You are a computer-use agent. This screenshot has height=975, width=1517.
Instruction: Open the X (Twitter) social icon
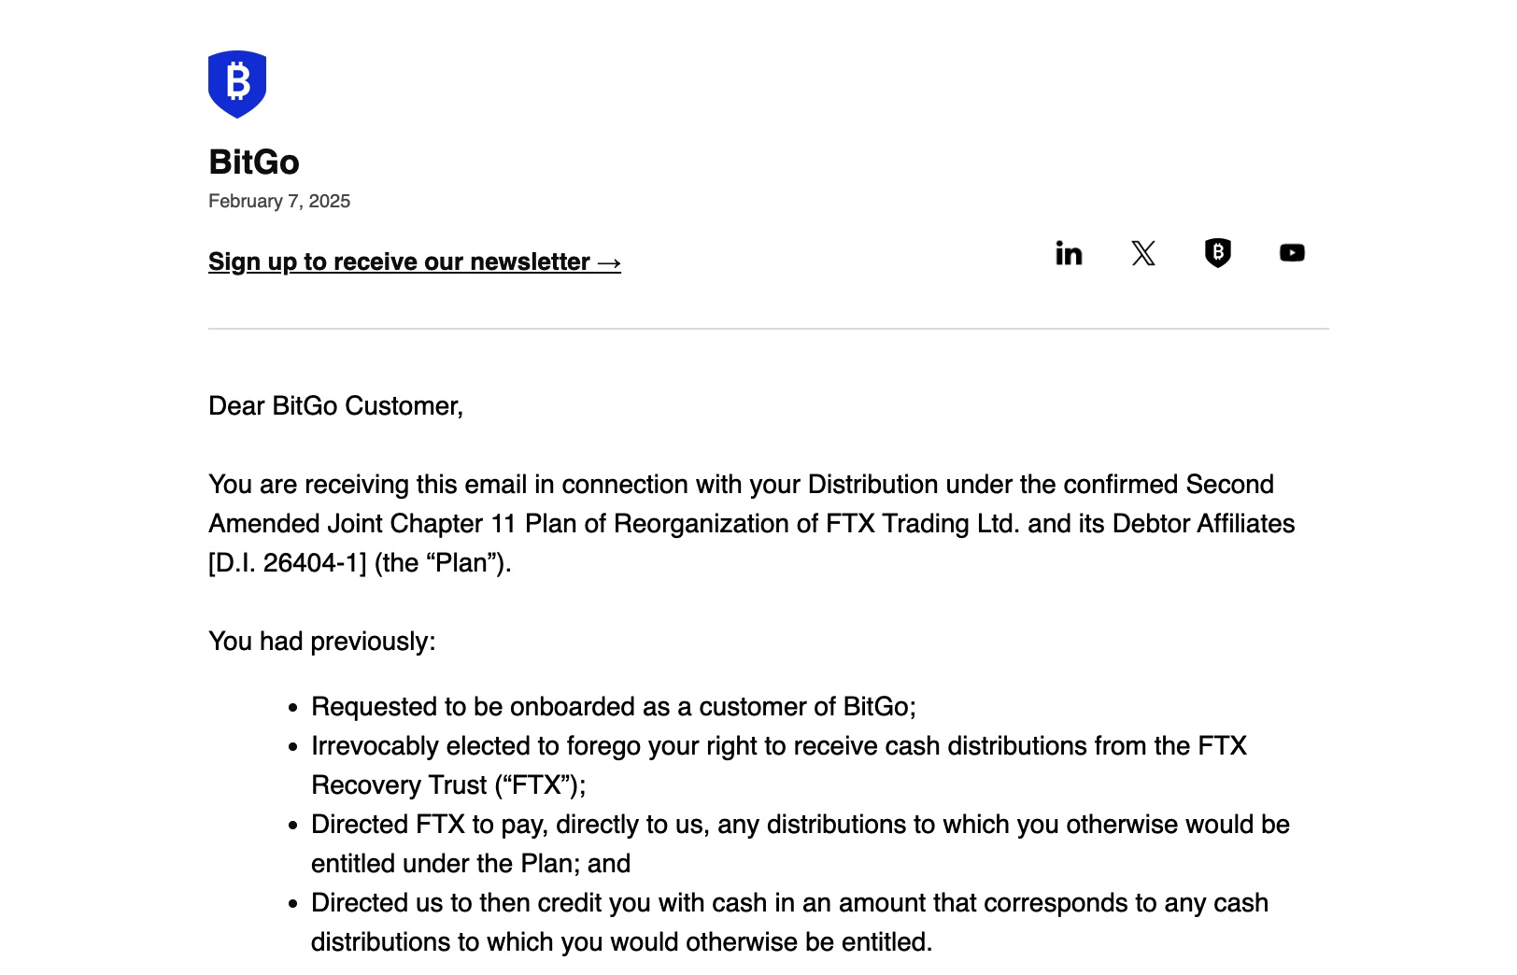coord(1143,253)
